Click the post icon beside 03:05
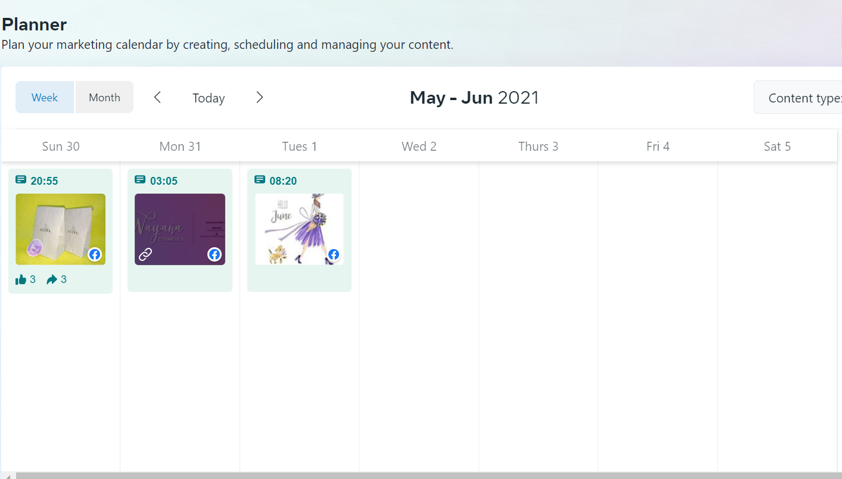 140,180
